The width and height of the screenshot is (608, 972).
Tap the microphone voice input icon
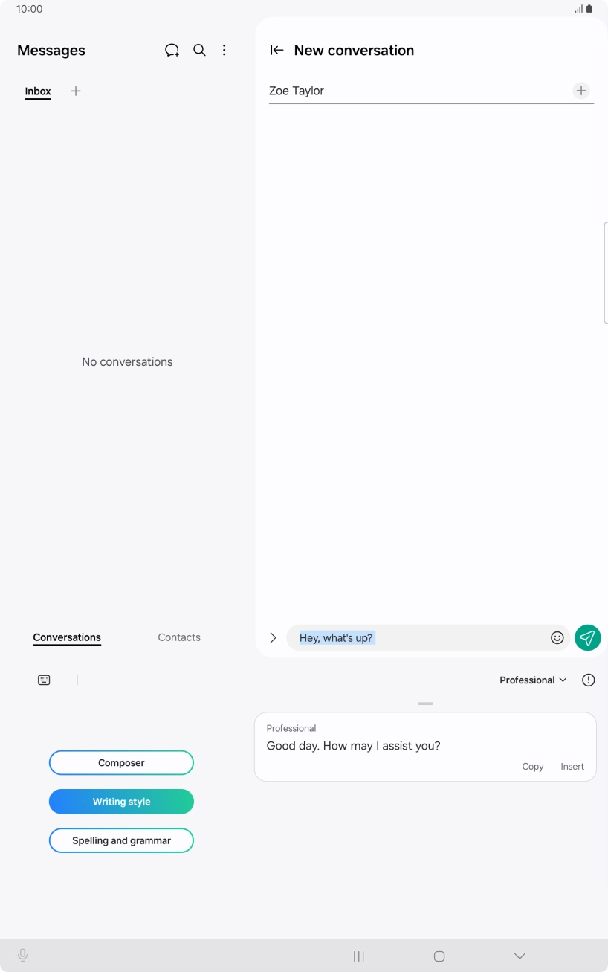point(23,956)
